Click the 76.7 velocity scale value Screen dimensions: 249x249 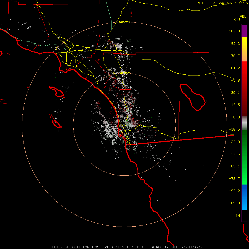(235, 56)
